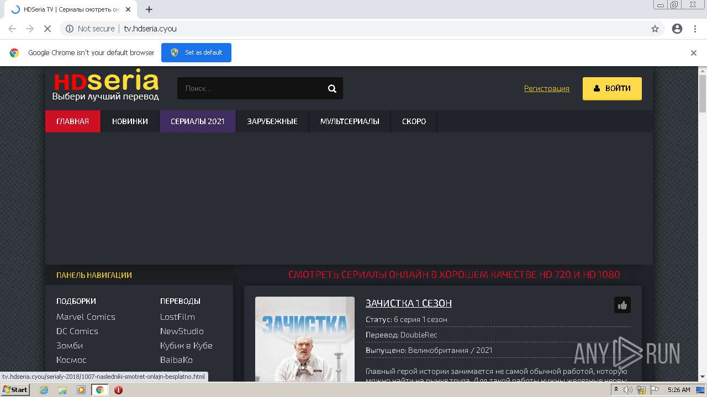Click the taskbar clock 5:26 AM
707x397 pixels.
pos(679,390)
